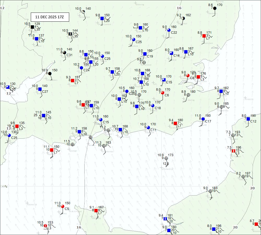Click the C31 cloud value at Staverton
This screenshot has width=261, height=235.
[69, 55]
